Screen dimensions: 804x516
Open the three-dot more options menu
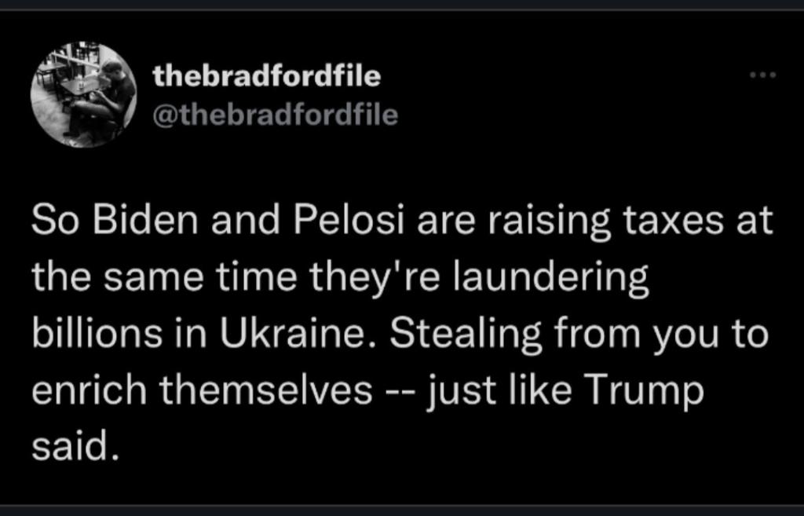pos(762,76)
